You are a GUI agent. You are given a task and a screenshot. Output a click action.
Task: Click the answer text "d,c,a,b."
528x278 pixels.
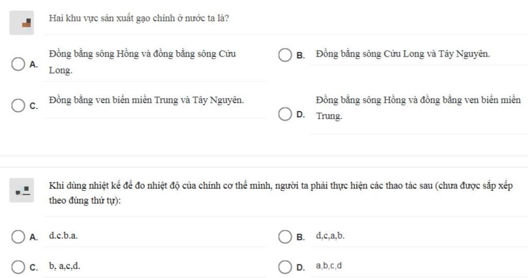point(331,236)
